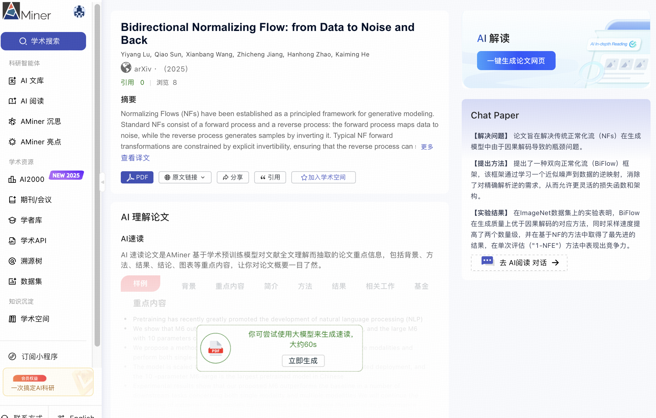The width and height of the screenshot is (656, 418).
Task: Open the AI2000 ranking page
Action: click(x=32, y=179)
